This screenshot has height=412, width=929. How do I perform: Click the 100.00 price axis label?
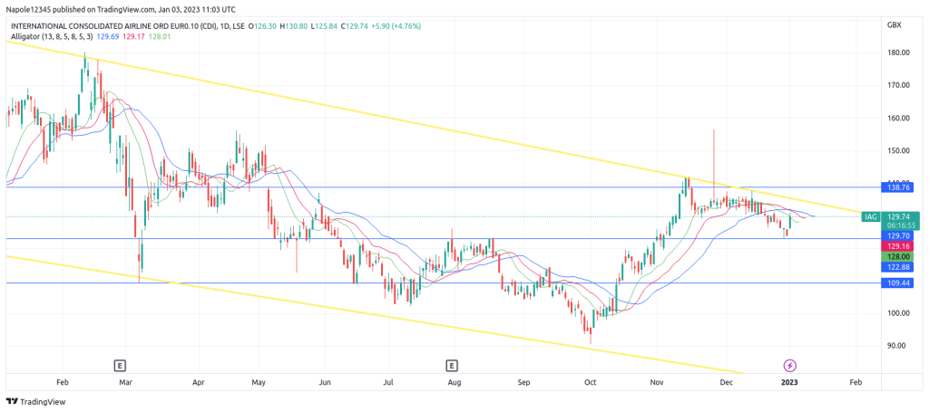pyautogui.click(x=899, y=313)
